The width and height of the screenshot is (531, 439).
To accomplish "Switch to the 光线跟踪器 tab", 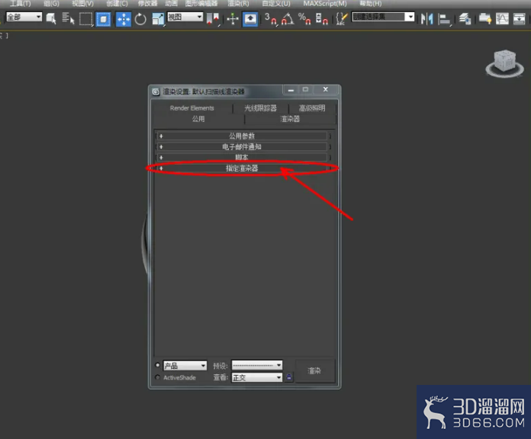I will click(261, 108).
